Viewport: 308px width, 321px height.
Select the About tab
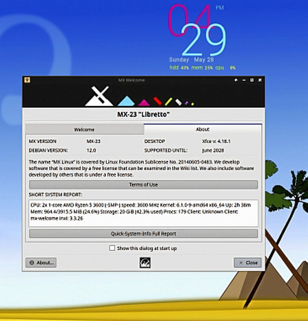coord(203,129)
